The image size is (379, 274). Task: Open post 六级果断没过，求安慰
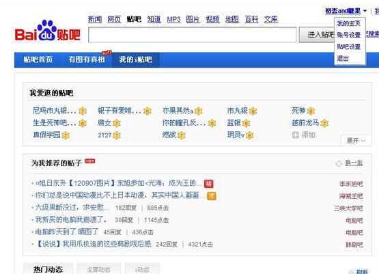tap(72, 208)
